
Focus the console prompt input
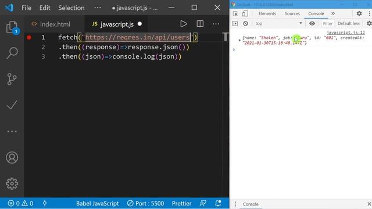(x=302, y=50)
